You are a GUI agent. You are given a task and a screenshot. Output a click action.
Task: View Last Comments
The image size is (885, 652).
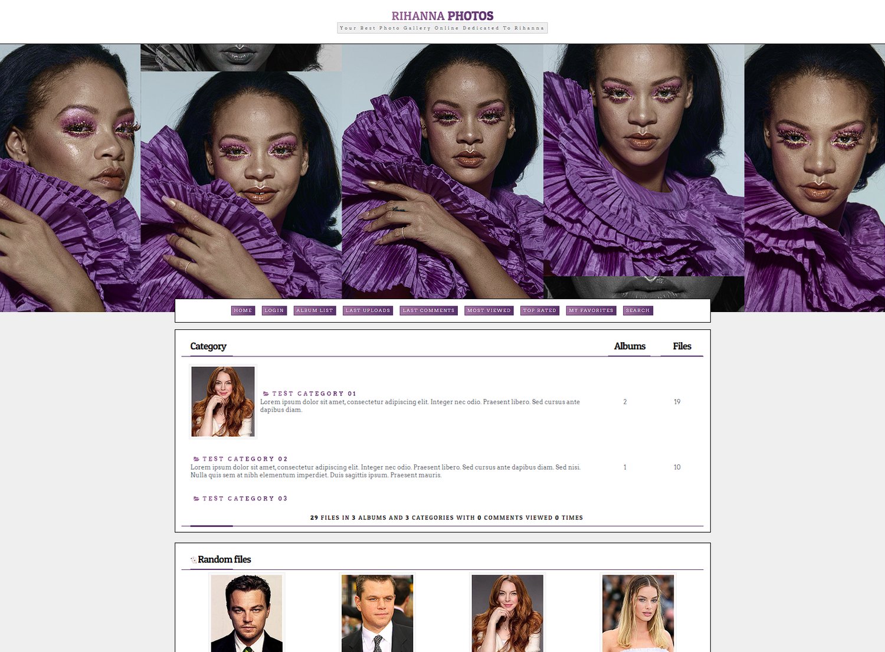[x=428, y=310]
